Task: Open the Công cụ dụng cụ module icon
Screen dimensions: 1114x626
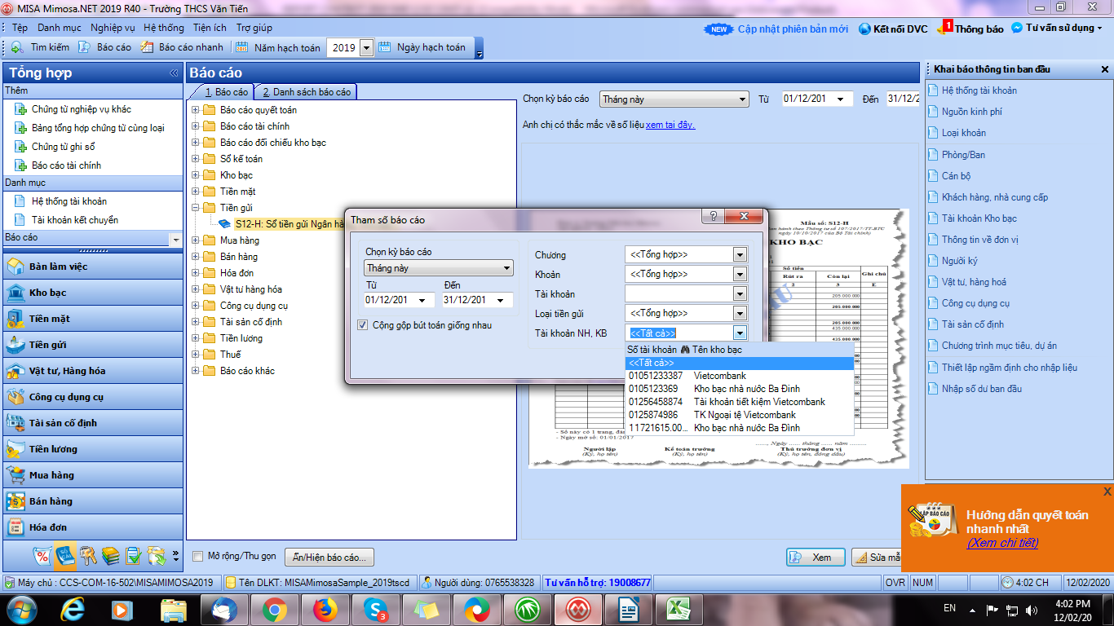Action: click(15, 397)
